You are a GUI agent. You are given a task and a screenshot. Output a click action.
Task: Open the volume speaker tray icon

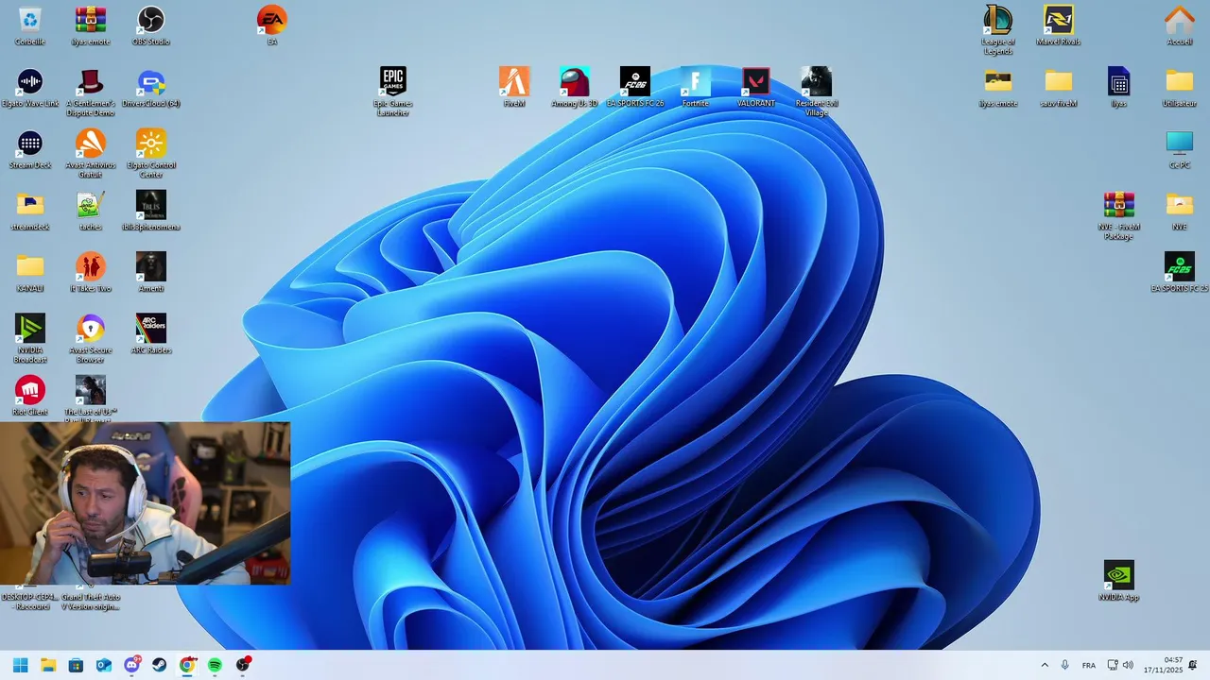coord(1128,665)
